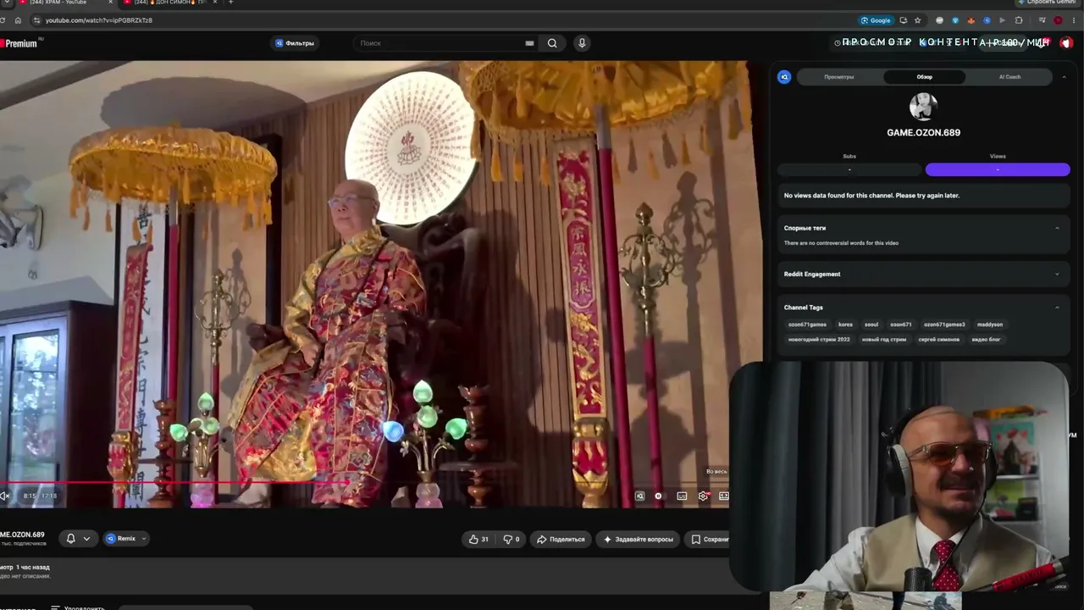Image resolution: width=1084 pixels, height=610 pixels.
Task: Collapse the Спорные теги section
Action: 1057,228
